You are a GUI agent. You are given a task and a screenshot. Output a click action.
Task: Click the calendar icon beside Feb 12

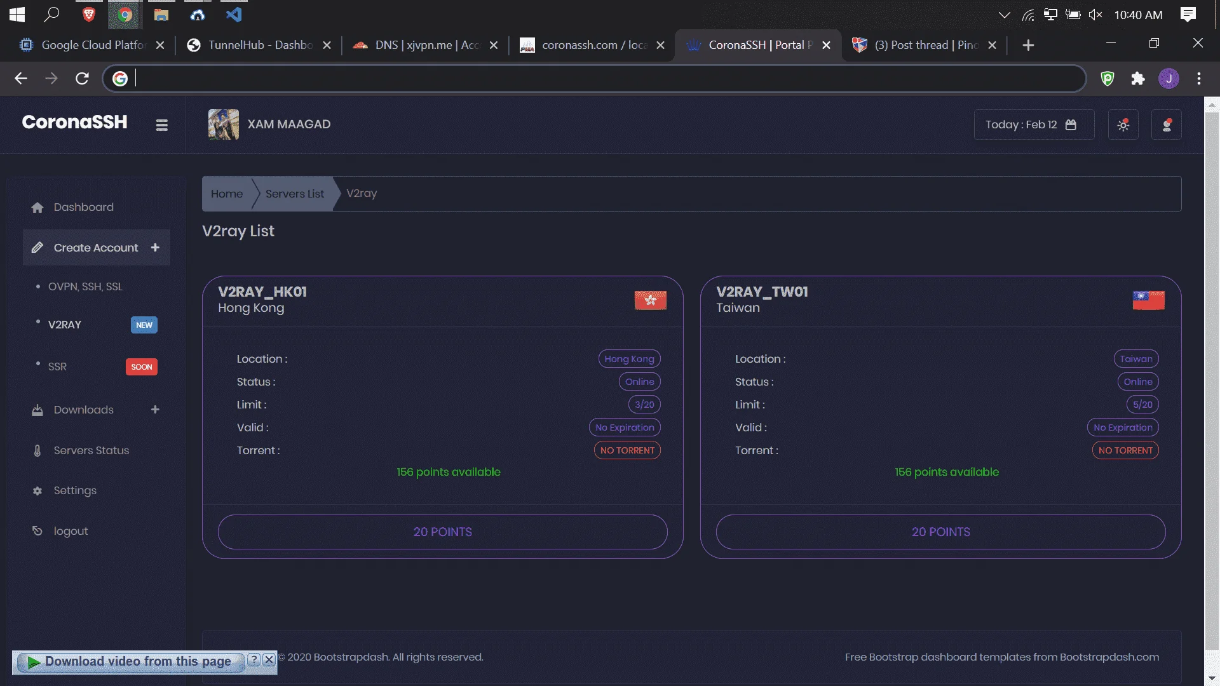click(x=1071, y=124)
